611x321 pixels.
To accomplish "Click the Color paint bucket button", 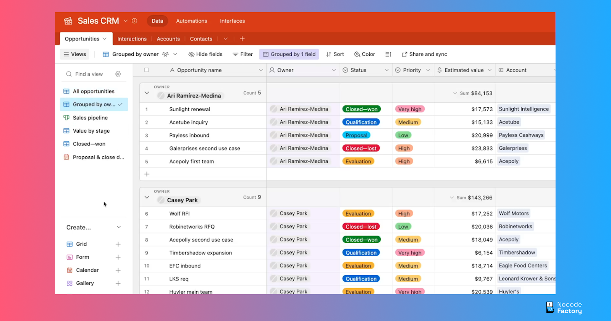I will (364, 54).
